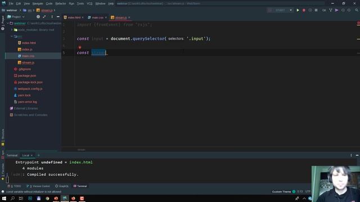The width and height of the screenshot is (360, 202).
Task: Click the VCS branch fork icon
Action: tap(331, 10)
